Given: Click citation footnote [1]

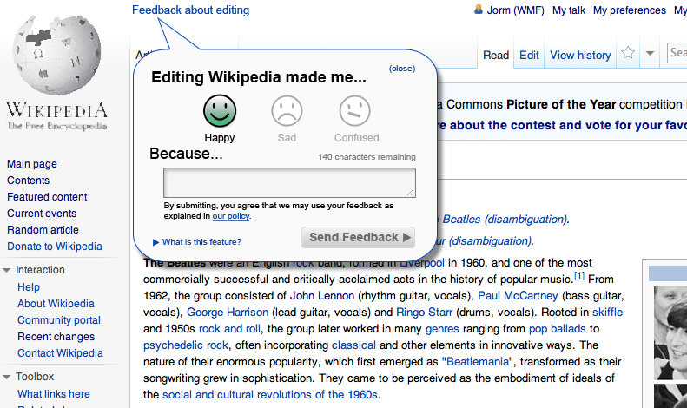Looking at the screenshot, I should tap(579, 276).
